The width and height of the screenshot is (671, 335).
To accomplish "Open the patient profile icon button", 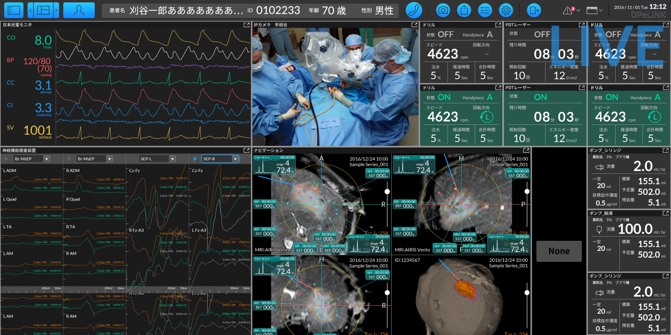I will tap(79, 10).
